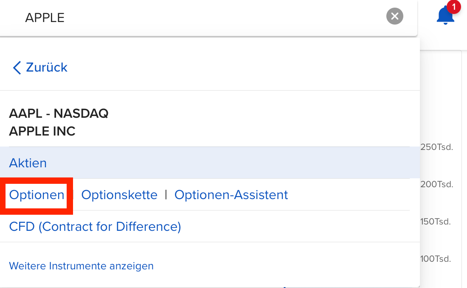Launch the Optionen-Assistent
The width and height of the screenshot is (467, 288).
coord(231,195)
